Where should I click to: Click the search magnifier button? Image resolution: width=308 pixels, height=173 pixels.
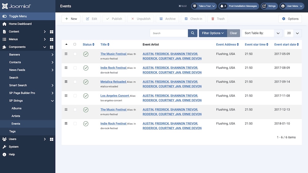pos(192,33)
